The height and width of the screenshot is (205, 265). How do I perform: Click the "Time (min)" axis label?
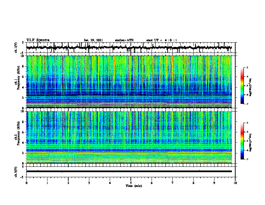coord(134,186)
